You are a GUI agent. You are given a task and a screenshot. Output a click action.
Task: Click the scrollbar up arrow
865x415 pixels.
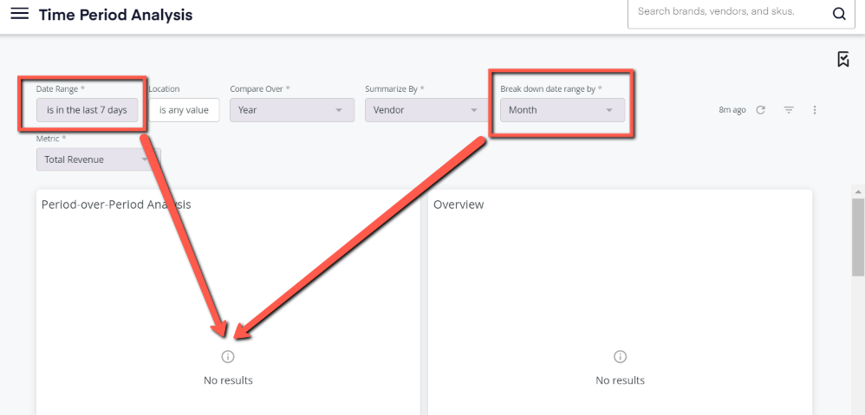point(858,191)
